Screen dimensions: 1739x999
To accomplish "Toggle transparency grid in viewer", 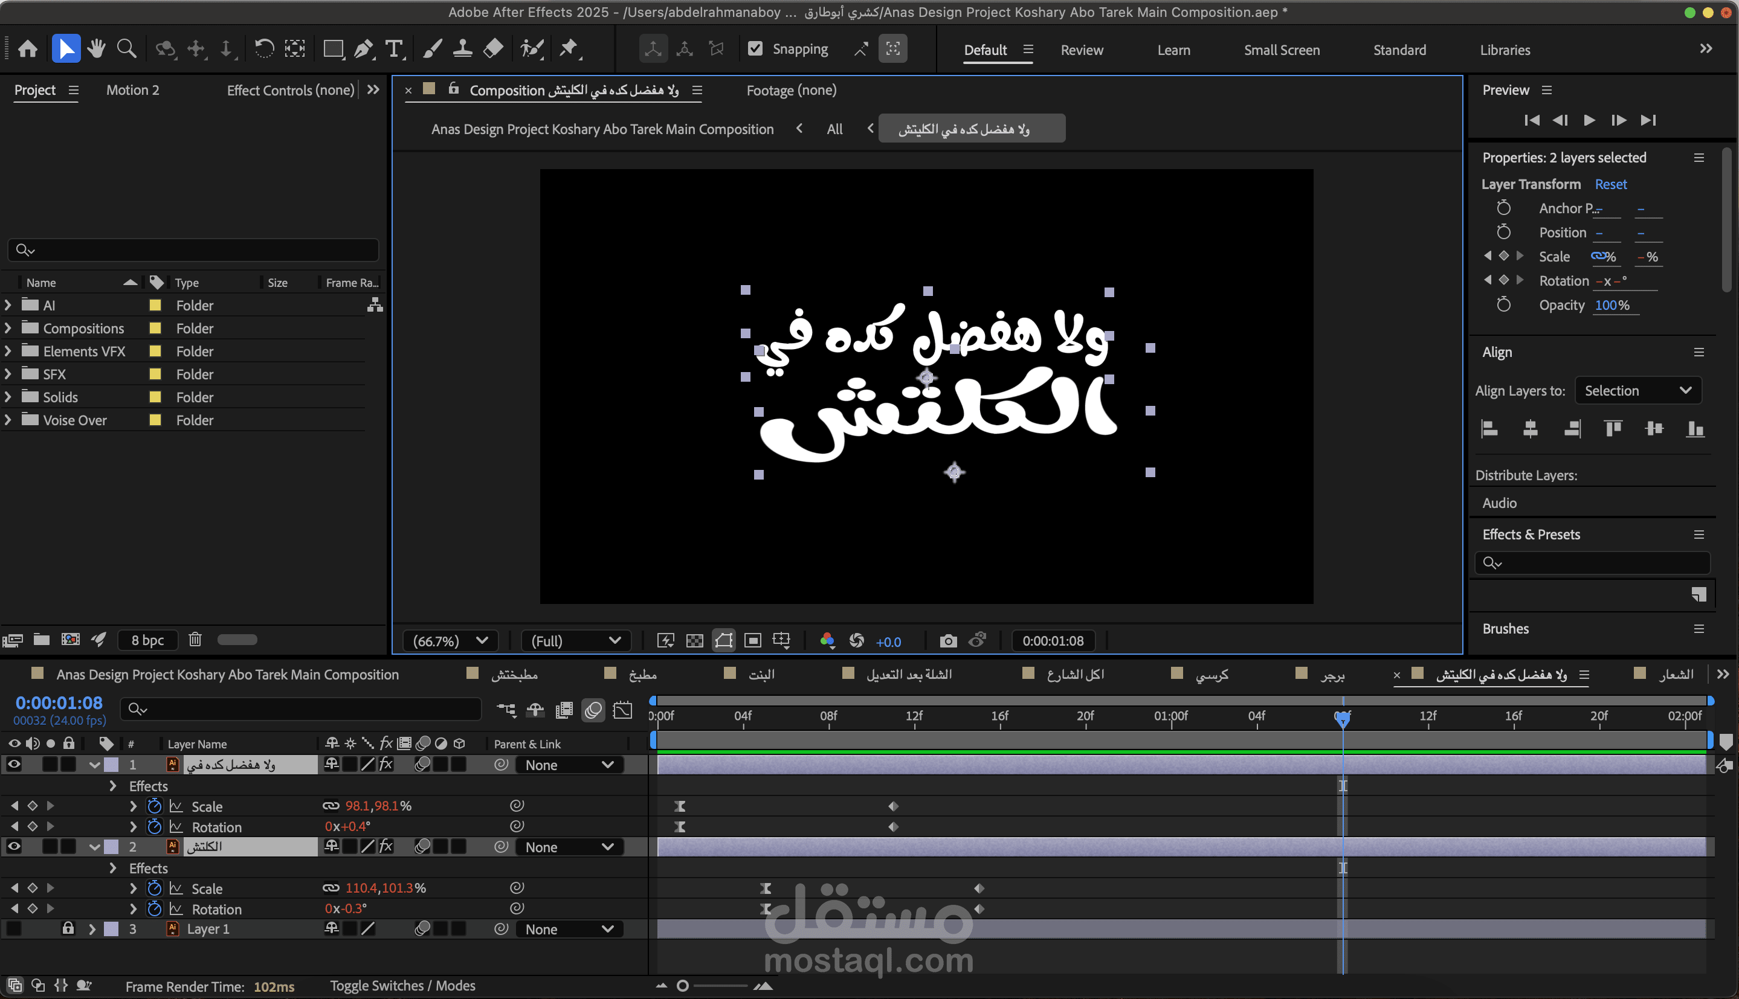I will click(694, 641).
